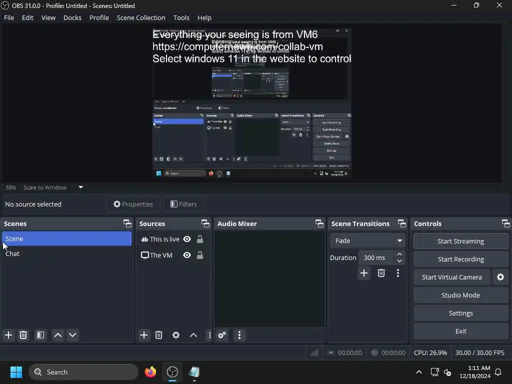Image resolution: width=512 pixels, height=384 pixels.
Task: Open Firefox from the taskbar
Action: (x=150, y=372)
